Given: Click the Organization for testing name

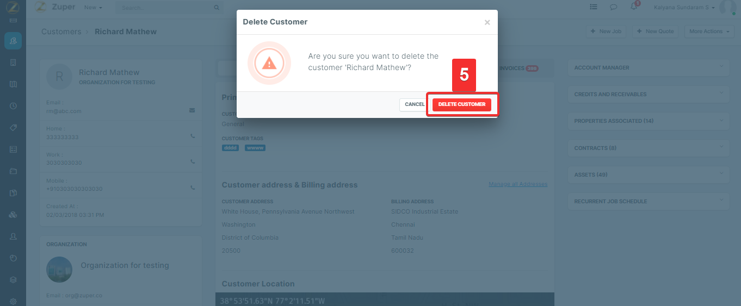Looking at the screenshot, I should (125, 265).
